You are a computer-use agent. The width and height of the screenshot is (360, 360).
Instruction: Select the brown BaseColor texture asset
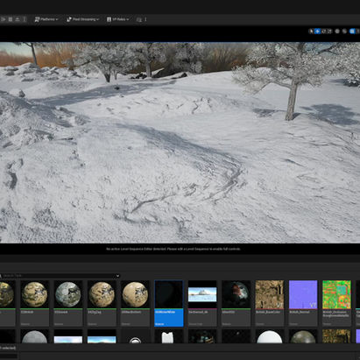click(270, 303)
